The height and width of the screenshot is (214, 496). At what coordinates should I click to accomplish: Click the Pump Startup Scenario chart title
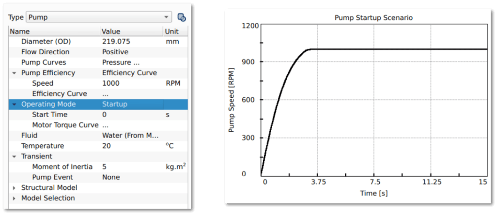tap(373, 18)
